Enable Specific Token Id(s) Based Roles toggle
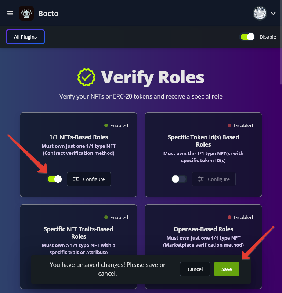The width and height of the screenshot is (282, 293). point(179,179)
